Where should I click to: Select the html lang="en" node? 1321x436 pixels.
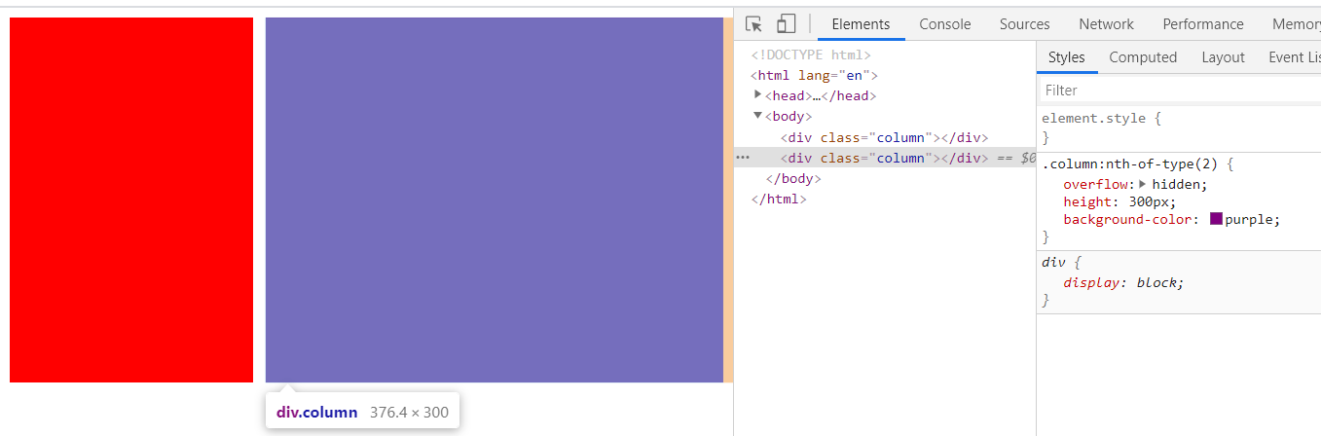click(x=814, y=75)
